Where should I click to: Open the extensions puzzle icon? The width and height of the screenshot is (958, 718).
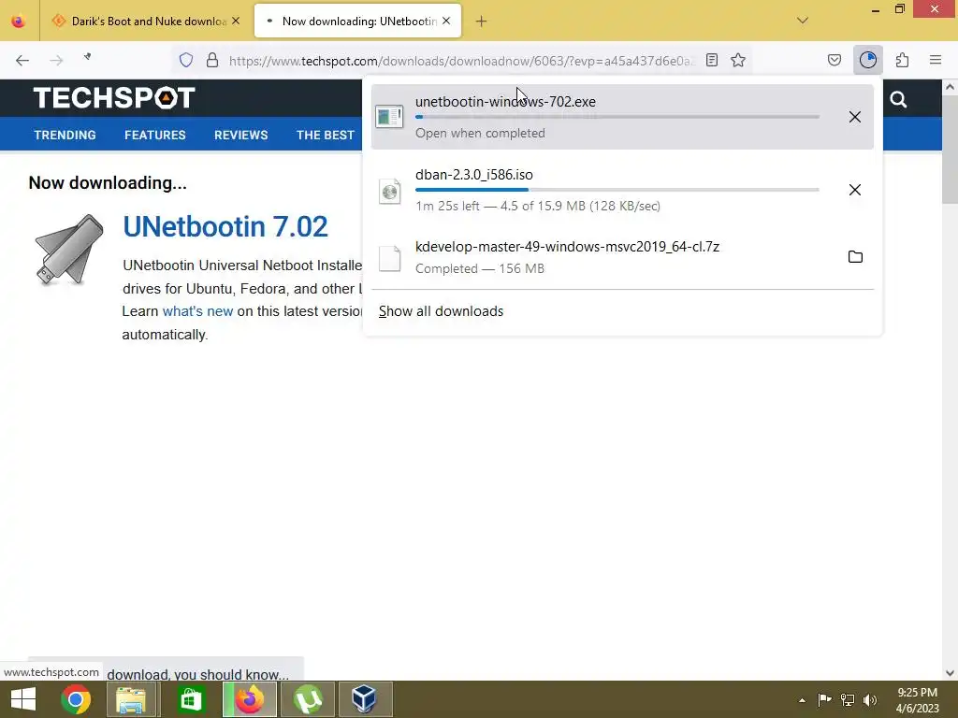(902, 60)
